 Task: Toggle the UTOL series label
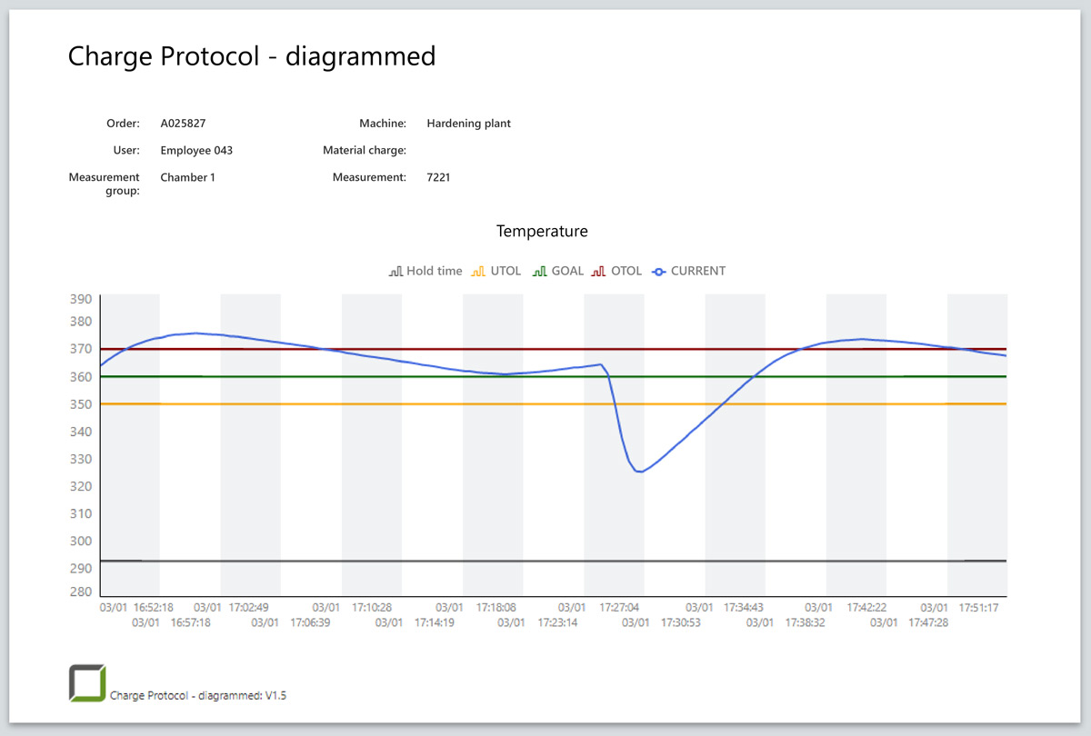(x=505, y=271)
